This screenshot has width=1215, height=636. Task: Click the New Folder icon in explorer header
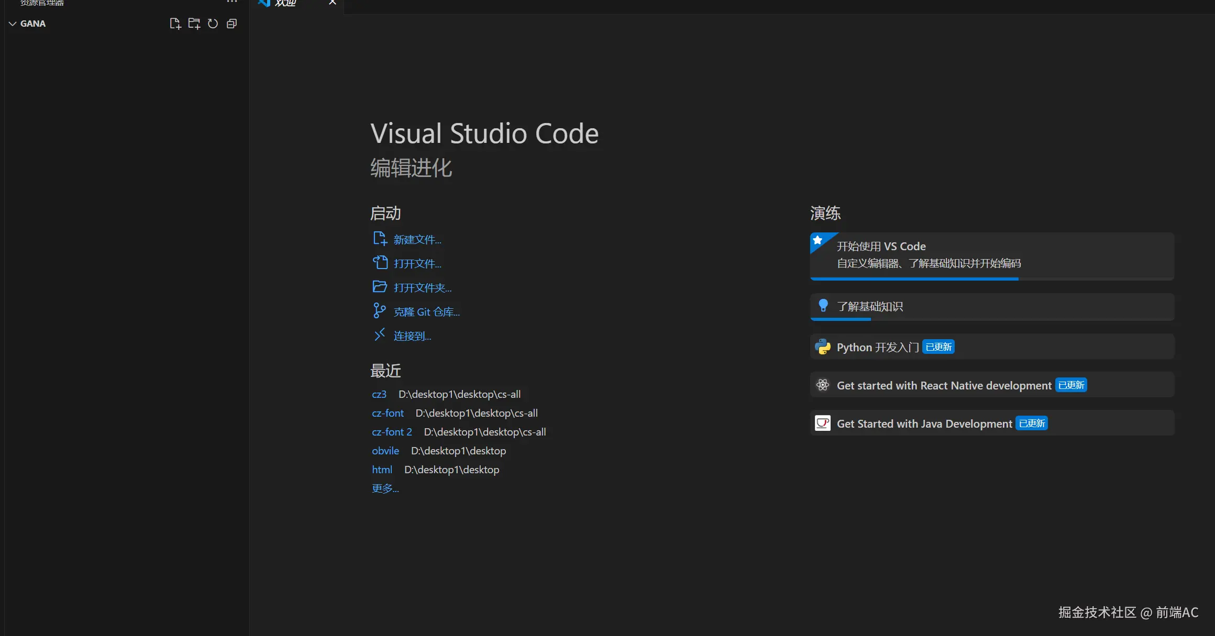194,24
